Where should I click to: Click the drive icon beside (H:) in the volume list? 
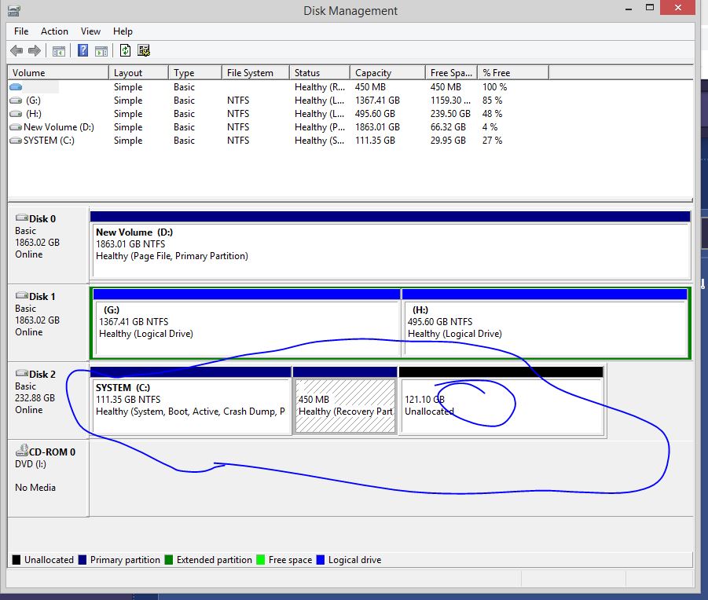click(16, 114)
